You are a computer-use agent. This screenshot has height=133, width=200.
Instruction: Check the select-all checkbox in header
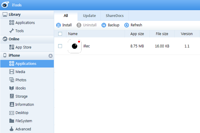point(60,34)
